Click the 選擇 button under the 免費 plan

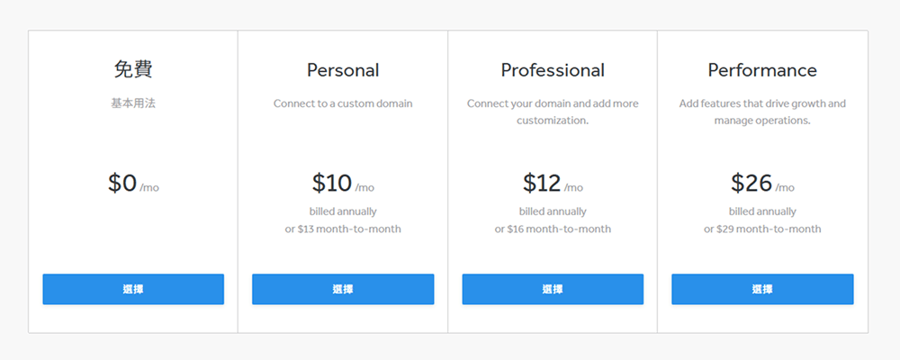(133, 289)
